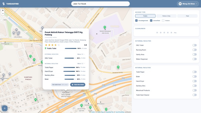Select the green pin beside Warung label
This screenshot has height=113, width=201.
42,62
